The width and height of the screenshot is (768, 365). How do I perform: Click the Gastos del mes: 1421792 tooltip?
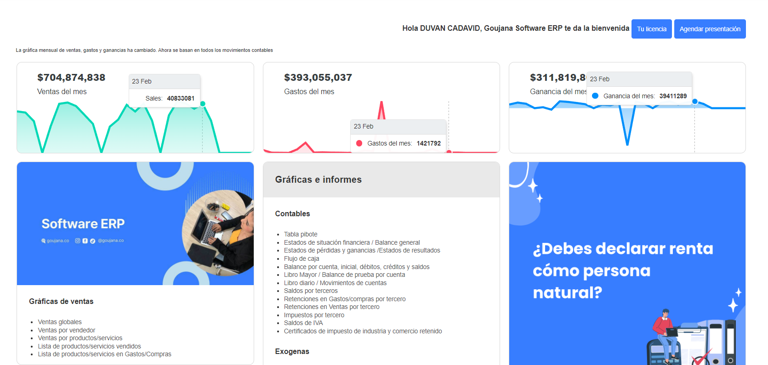[x=398, y=143]
